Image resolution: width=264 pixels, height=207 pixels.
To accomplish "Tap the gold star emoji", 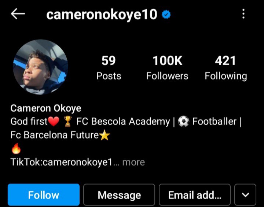I will (x=104, y=135).
